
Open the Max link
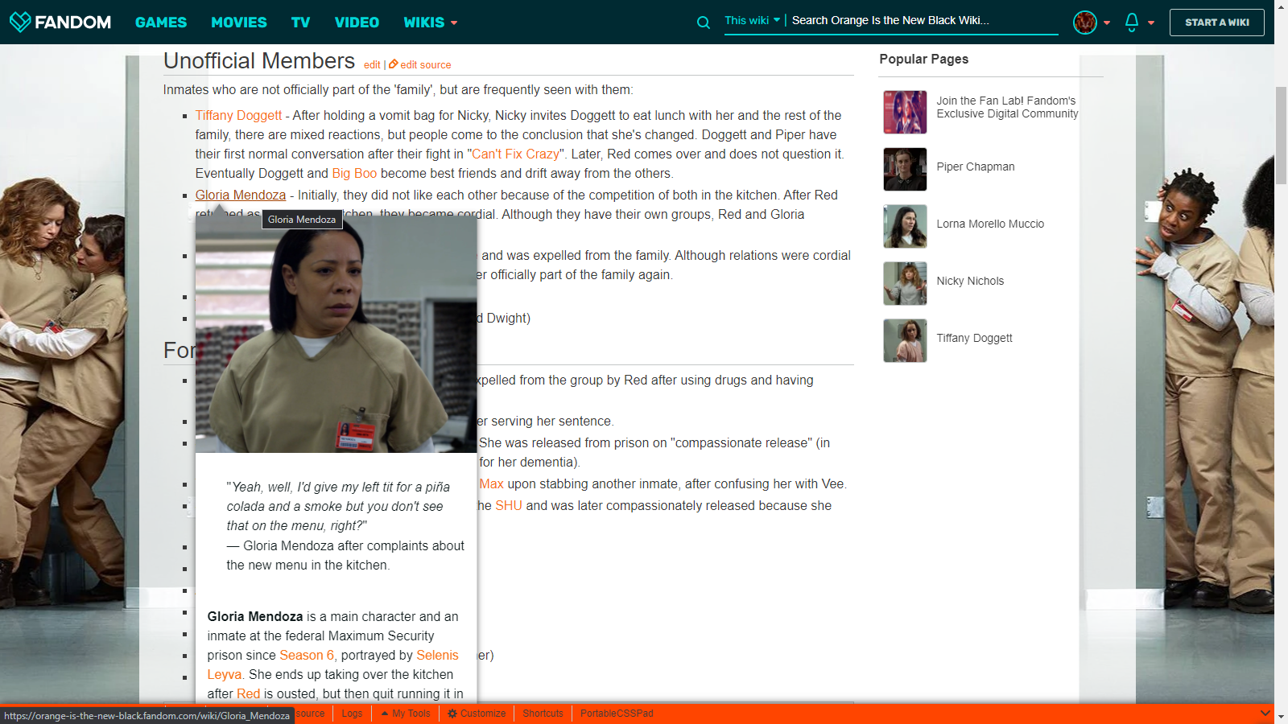491,484
